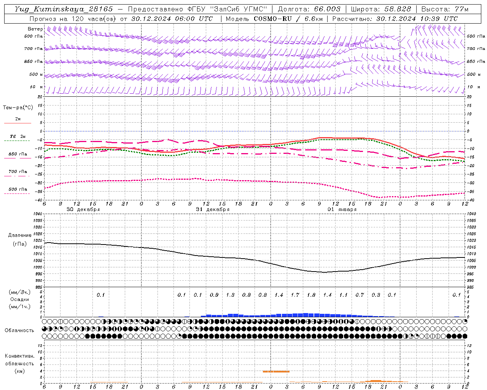The width and height of the screenshot is (487, 390).
Task: Click the left 500 м wind level label
Action: tap(36, 74)
